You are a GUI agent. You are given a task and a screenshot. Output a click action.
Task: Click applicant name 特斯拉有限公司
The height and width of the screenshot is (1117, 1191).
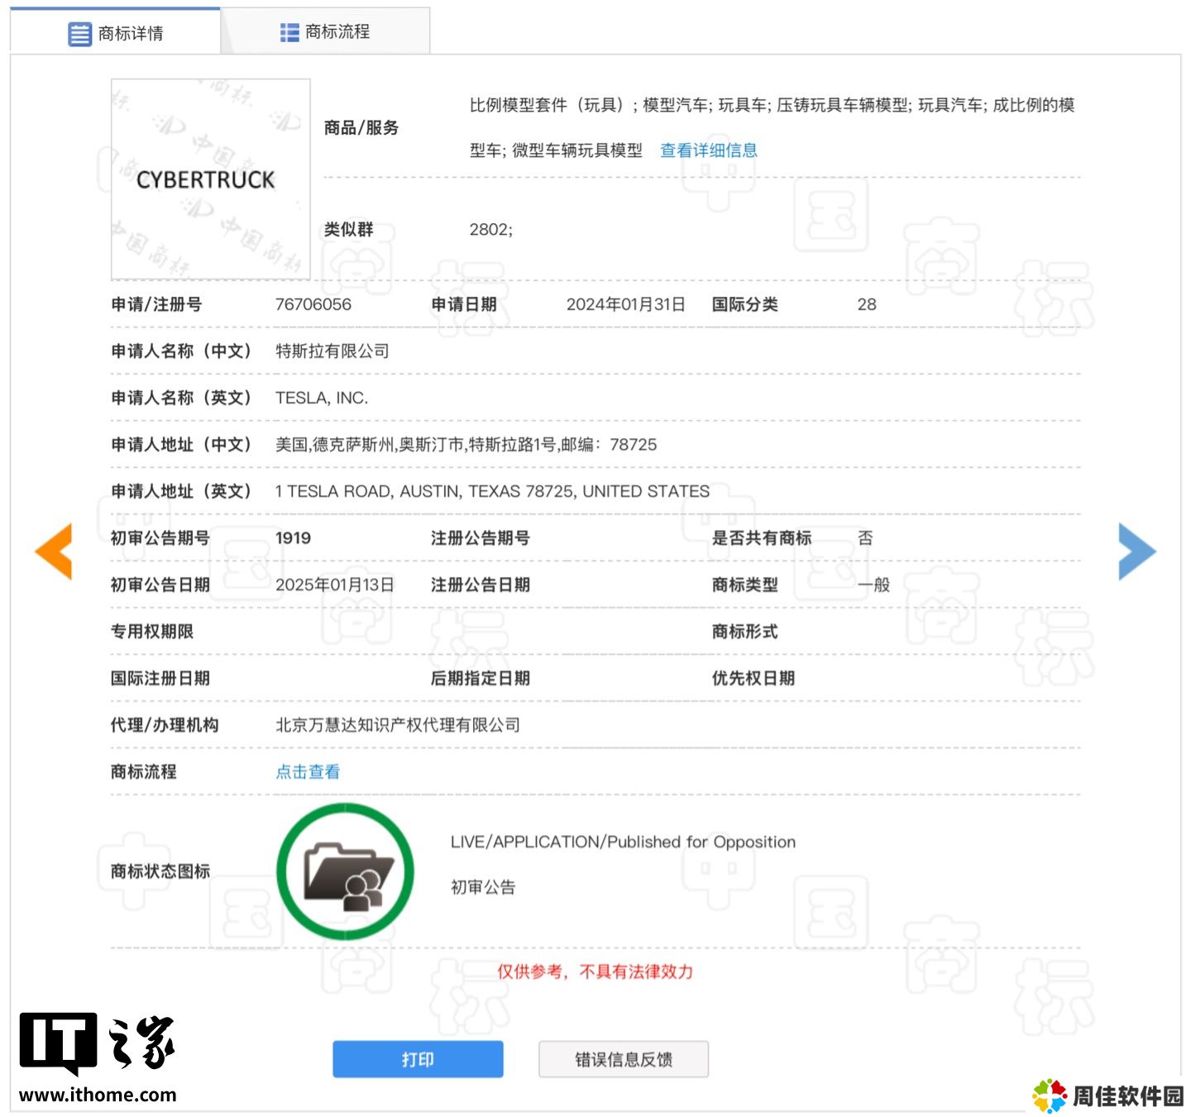tap(332, 351)
